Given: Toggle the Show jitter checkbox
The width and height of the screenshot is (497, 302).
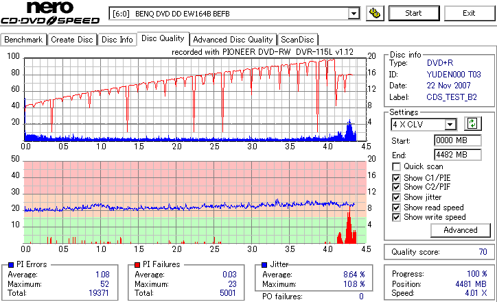Looking at the screenshot, I should (x=396, y=197).
